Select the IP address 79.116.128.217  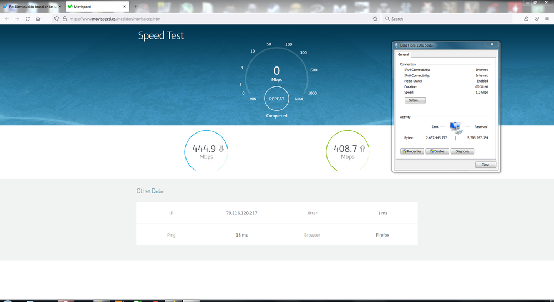[241, 213]
